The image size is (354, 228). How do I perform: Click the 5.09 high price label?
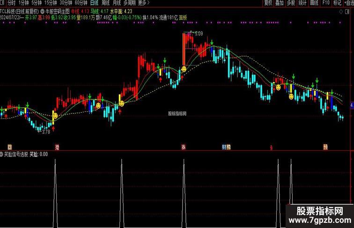click(199, 34)
